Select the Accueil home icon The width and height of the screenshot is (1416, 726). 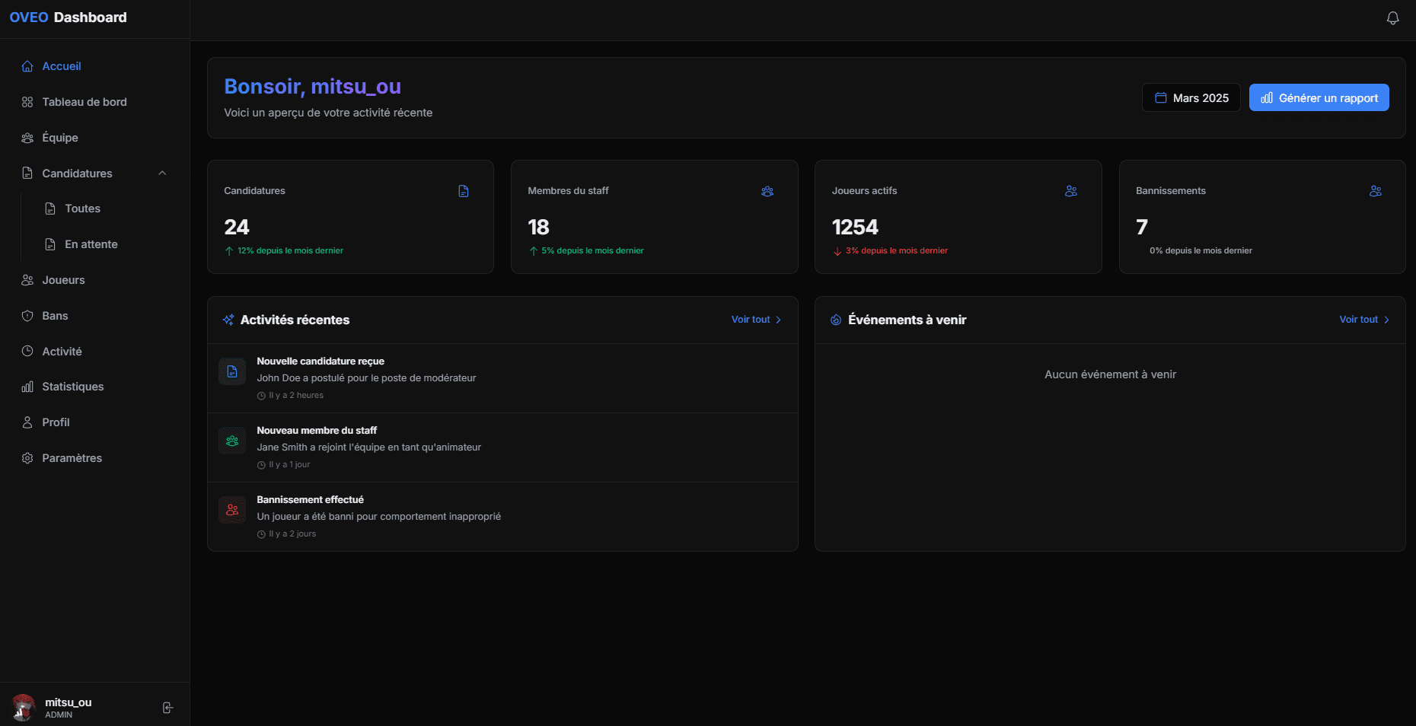tap(27, 66)
